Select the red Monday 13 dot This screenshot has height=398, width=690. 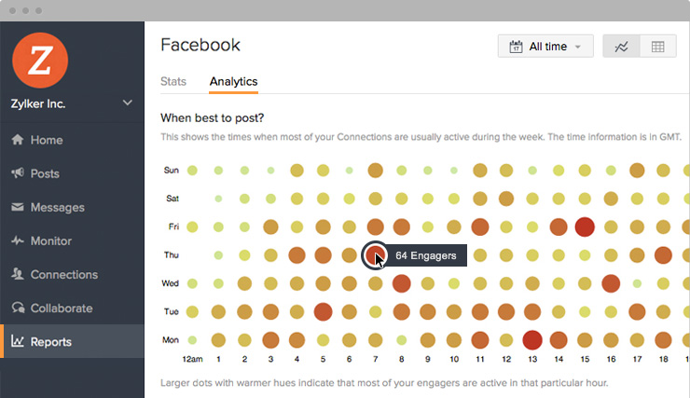point(532,340)
